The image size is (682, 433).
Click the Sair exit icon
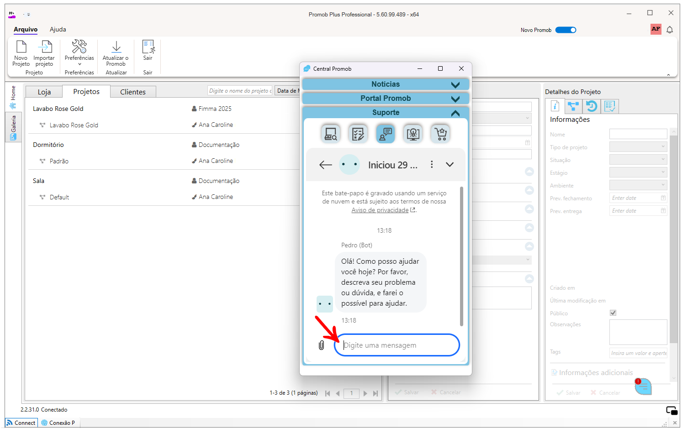(148, 47)
